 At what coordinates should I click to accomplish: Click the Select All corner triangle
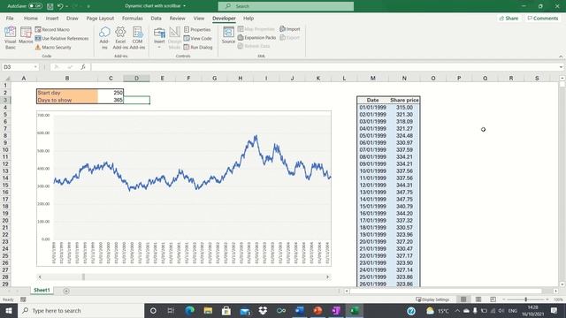pyautogui.click(x=7, y=79)
